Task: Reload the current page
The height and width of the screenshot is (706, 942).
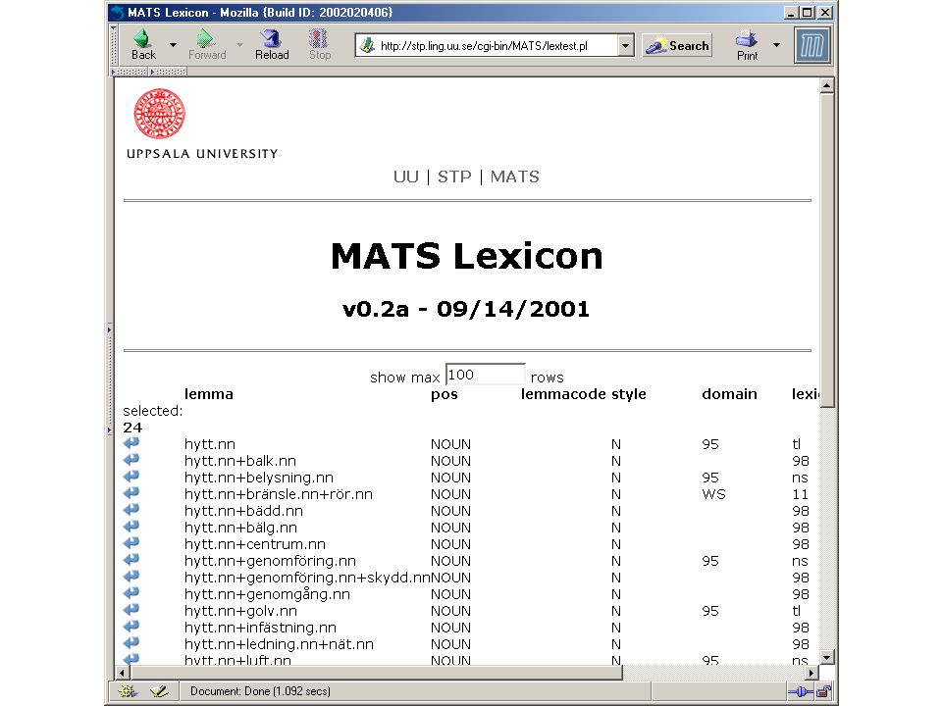Action: coord(272,45)
